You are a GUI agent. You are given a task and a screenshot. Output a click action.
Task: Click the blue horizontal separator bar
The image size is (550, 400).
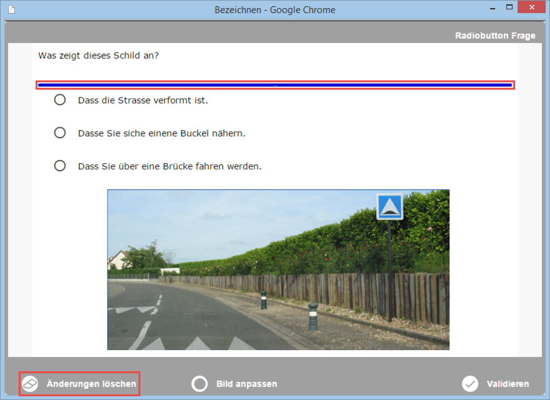275,85
